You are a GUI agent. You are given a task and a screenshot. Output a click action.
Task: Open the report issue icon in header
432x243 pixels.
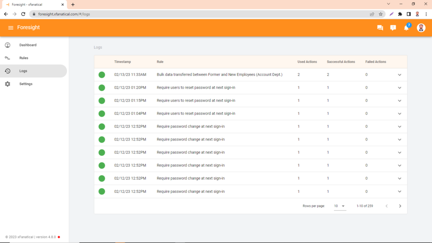pyautogui.click(x=393, y=27)
